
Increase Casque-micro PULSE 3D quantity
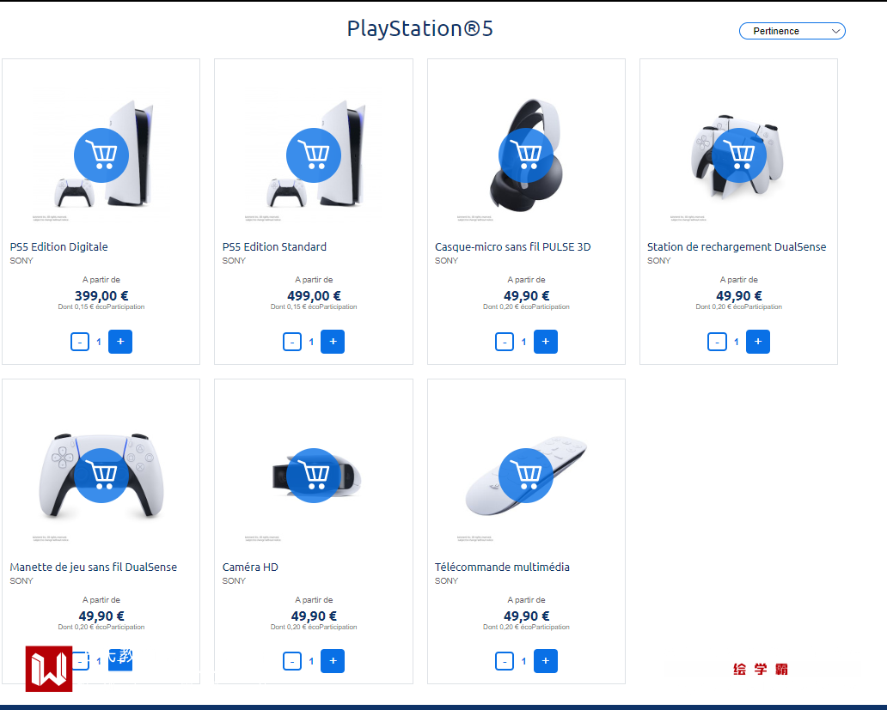(545, 342)
